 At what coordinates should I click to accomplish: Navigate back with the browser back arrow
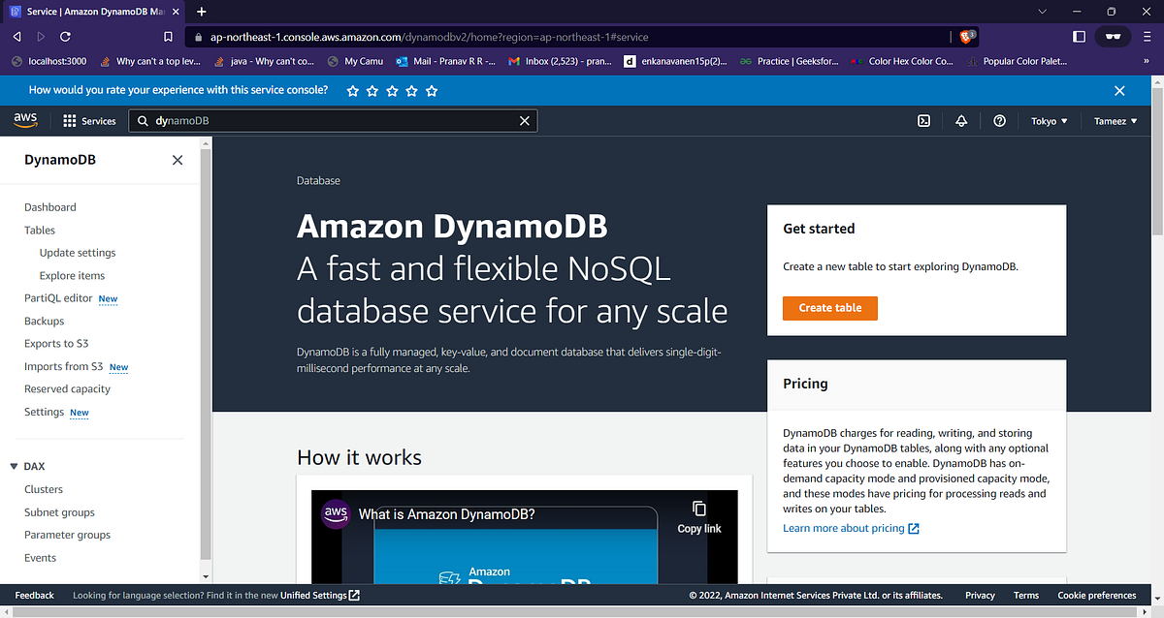pyautogui.click(x=16, y=36)
